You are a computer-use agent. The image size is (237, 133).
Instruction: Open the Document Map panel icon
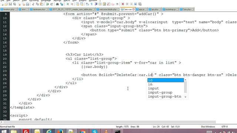(x=104, y=4)
